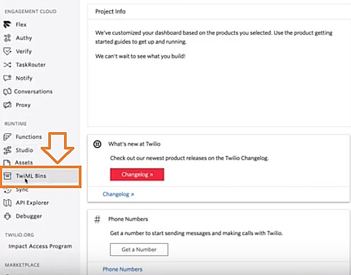Image resolution: width=351 pixels, height=275 pixels.
Task: Click the Studio flow icon
Action: [x=7, y=150]
